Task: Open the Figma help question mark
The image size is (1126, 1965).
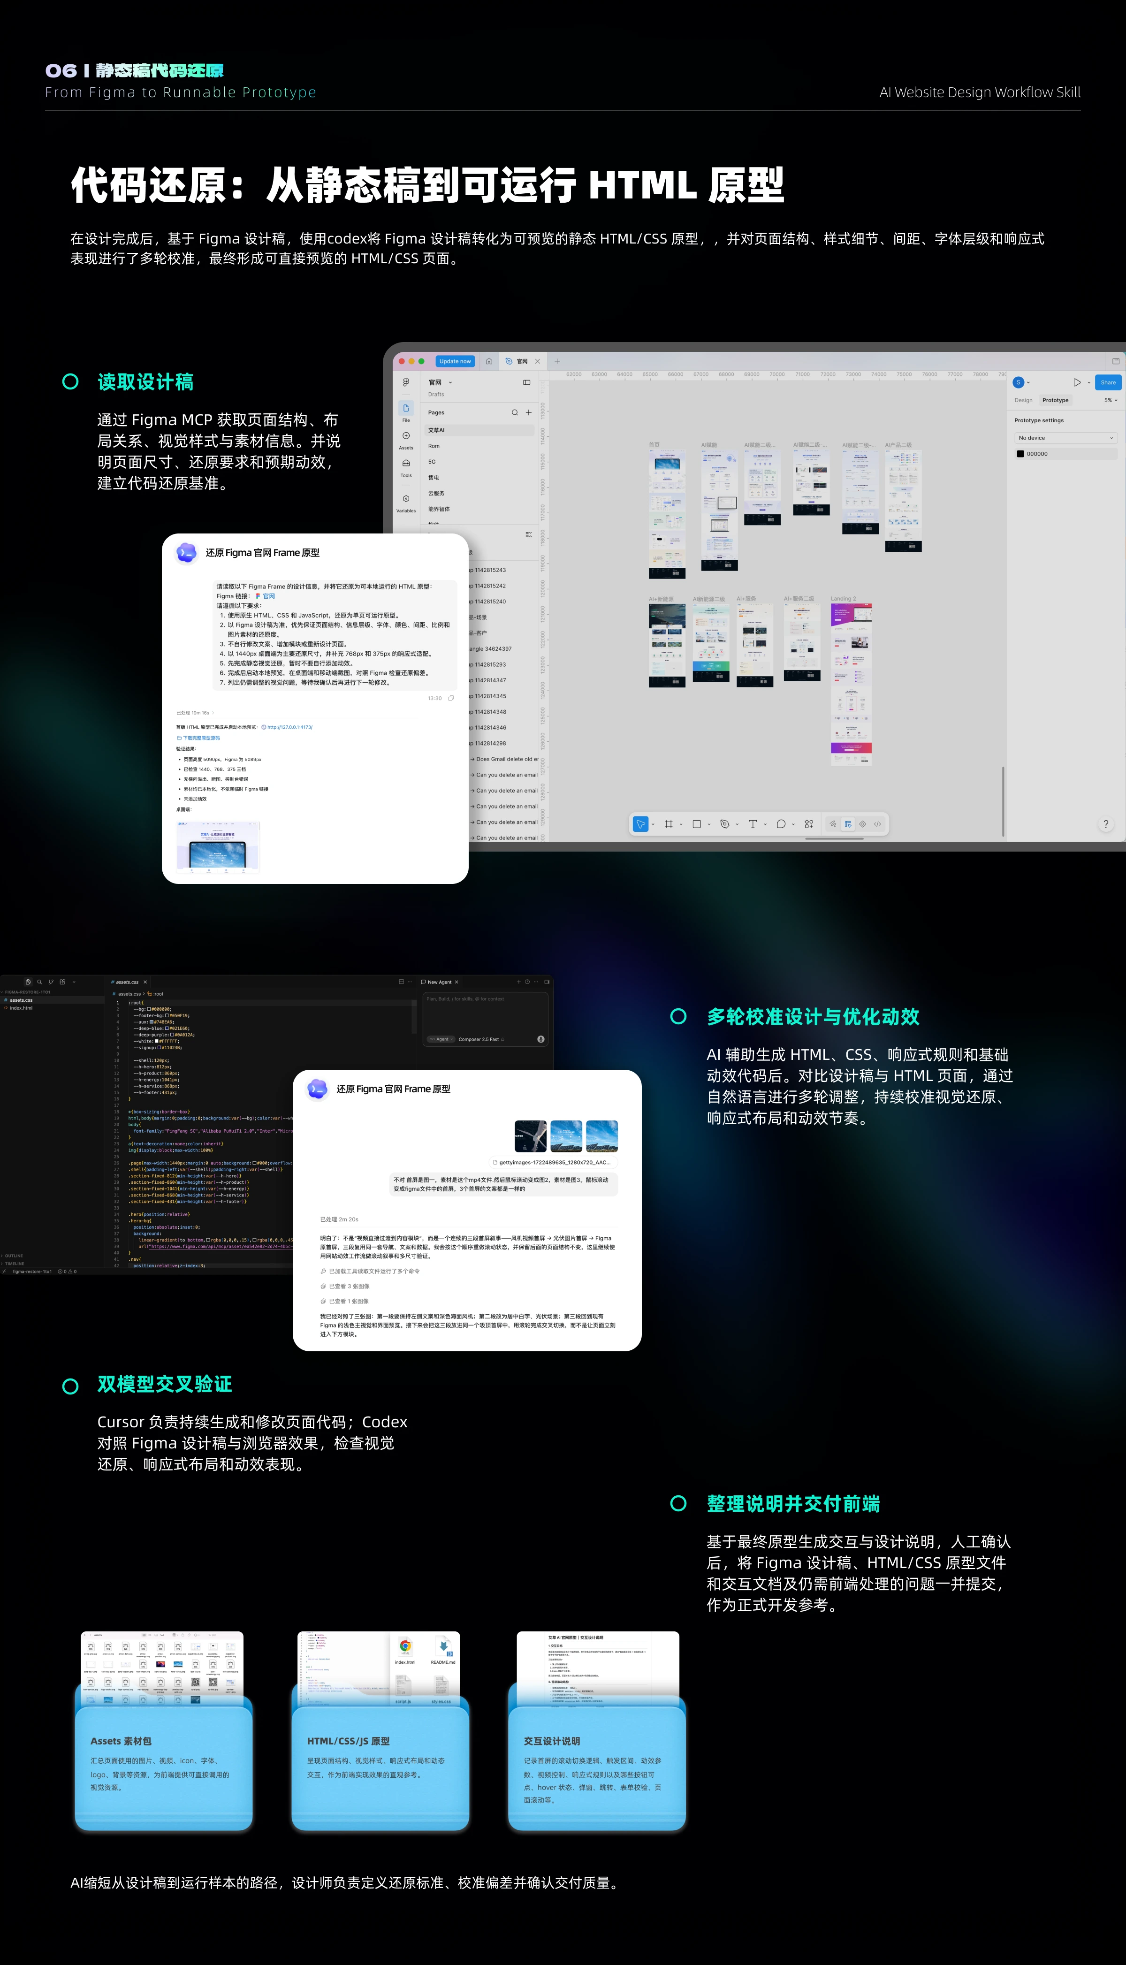Action: [x=1106, y=824]
